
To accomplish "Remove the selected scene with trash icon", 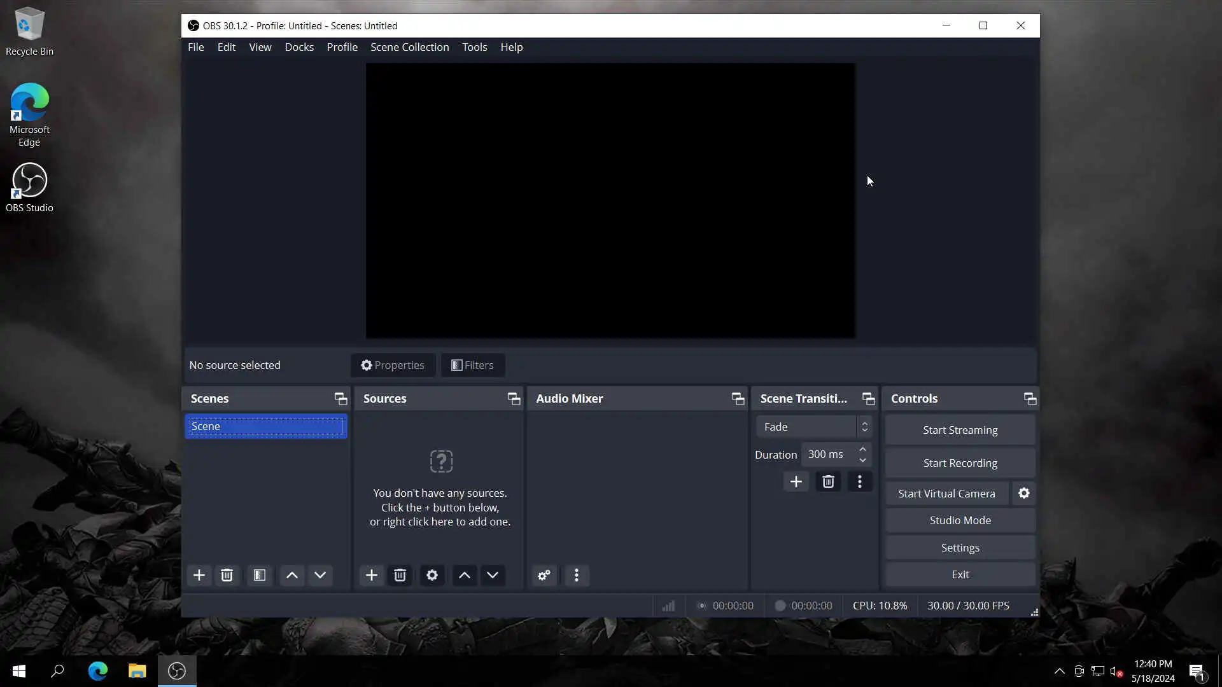I will 227,575.
